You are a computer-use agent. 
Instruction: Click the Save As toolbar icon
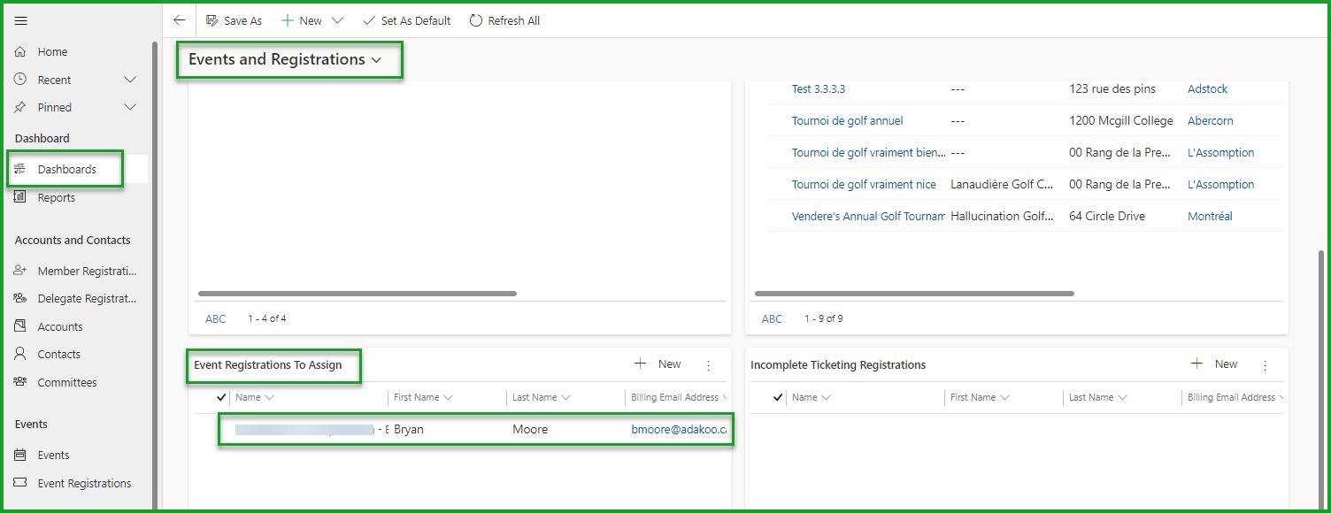(x=212, y=20)
